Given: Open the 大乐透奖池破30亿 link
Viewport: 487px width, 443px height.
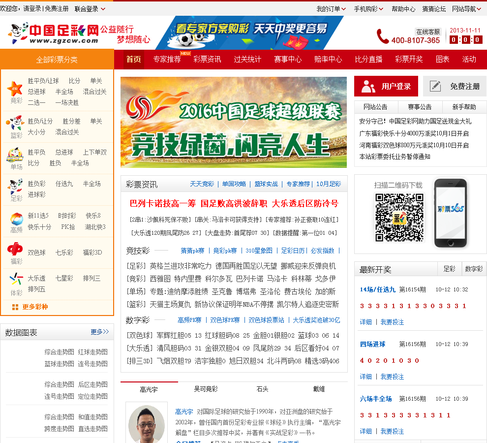Looking at the screenshot, I should point(316,320).
